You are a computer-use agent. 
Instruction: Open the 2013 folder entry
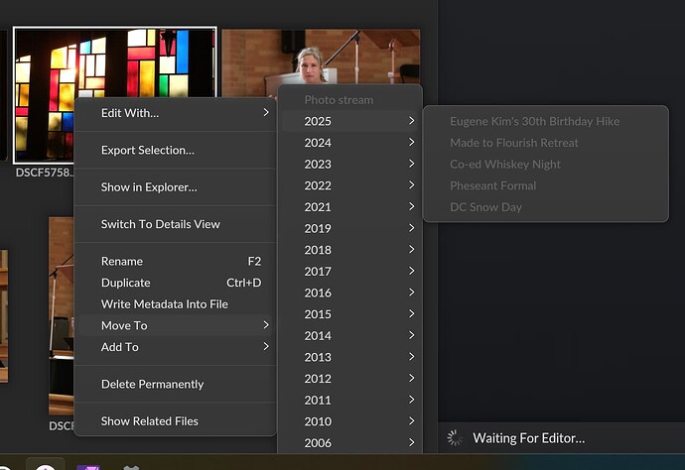[x=349, y=357]
